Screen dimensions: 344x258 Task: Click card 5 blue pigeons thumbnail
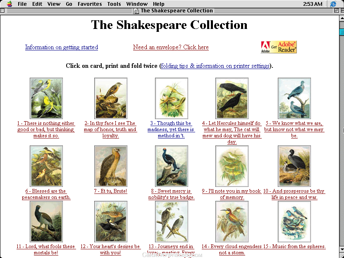click(x=294, y=98)
